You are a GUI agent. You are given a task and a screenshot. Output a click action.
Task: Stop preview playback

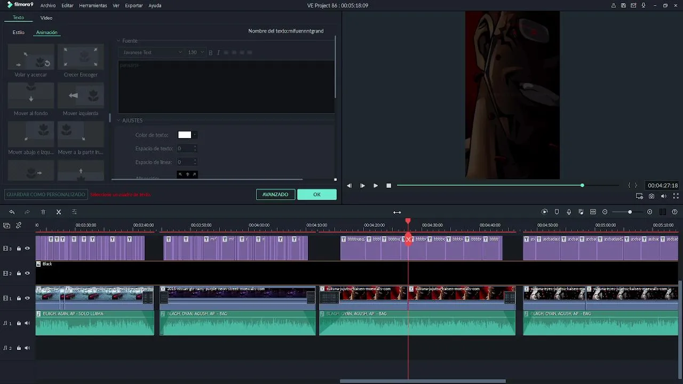(x=388, y=186)
